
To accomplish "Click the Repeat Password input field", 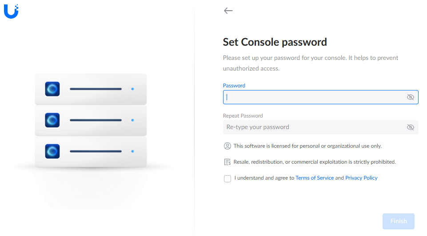I will (313, 127).
